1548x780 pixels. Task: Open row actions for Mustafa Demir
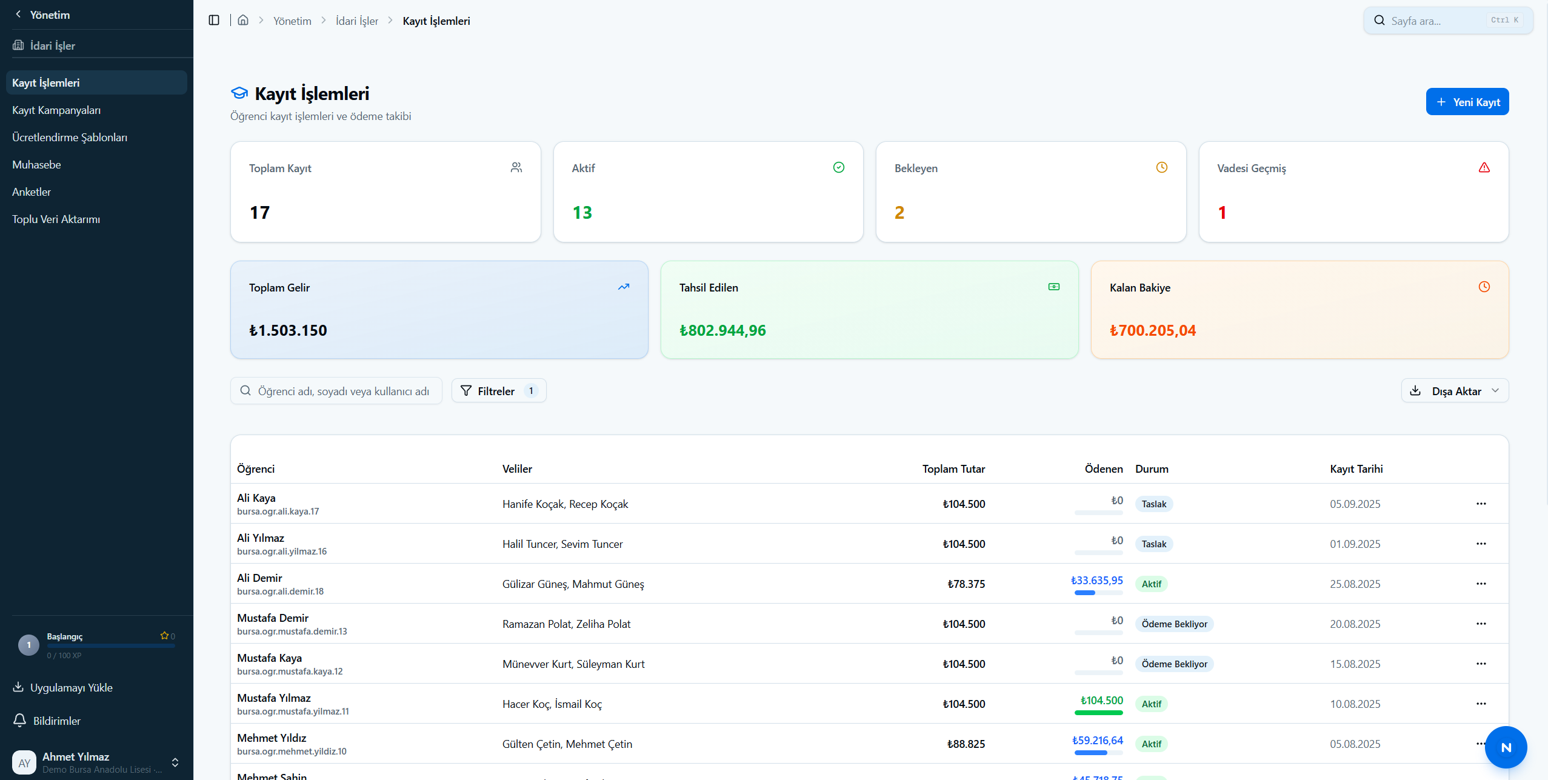click(x=1481, y=624)
